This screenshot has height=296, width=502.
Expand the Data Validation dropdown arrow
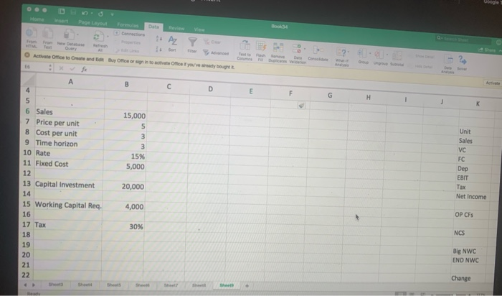(305, 49)
